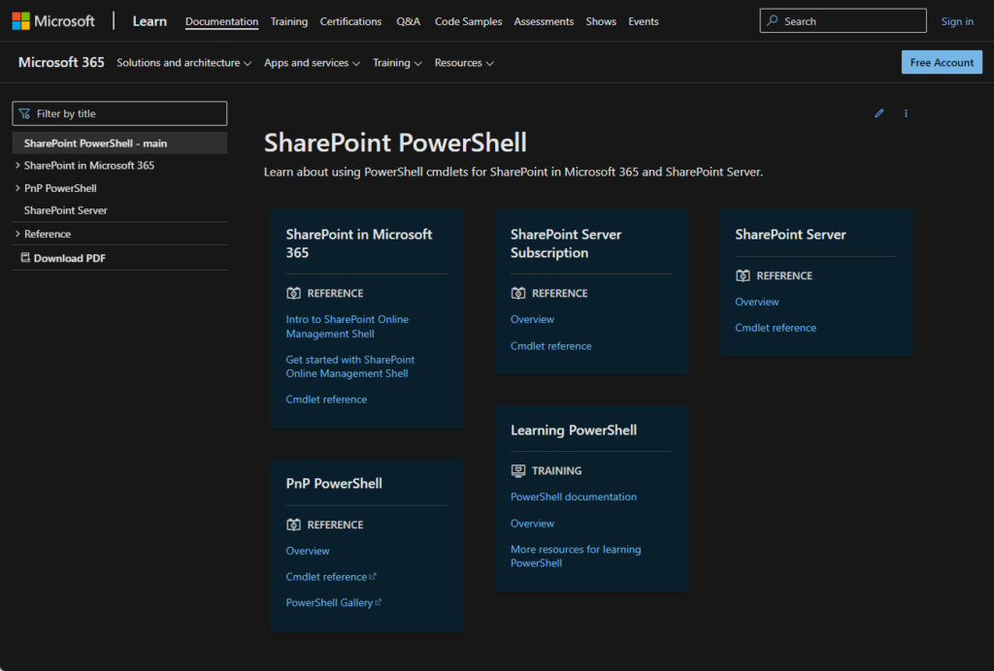994x671 pixels.
Task: Open Shows in top navigation
Action: point(601,21)
